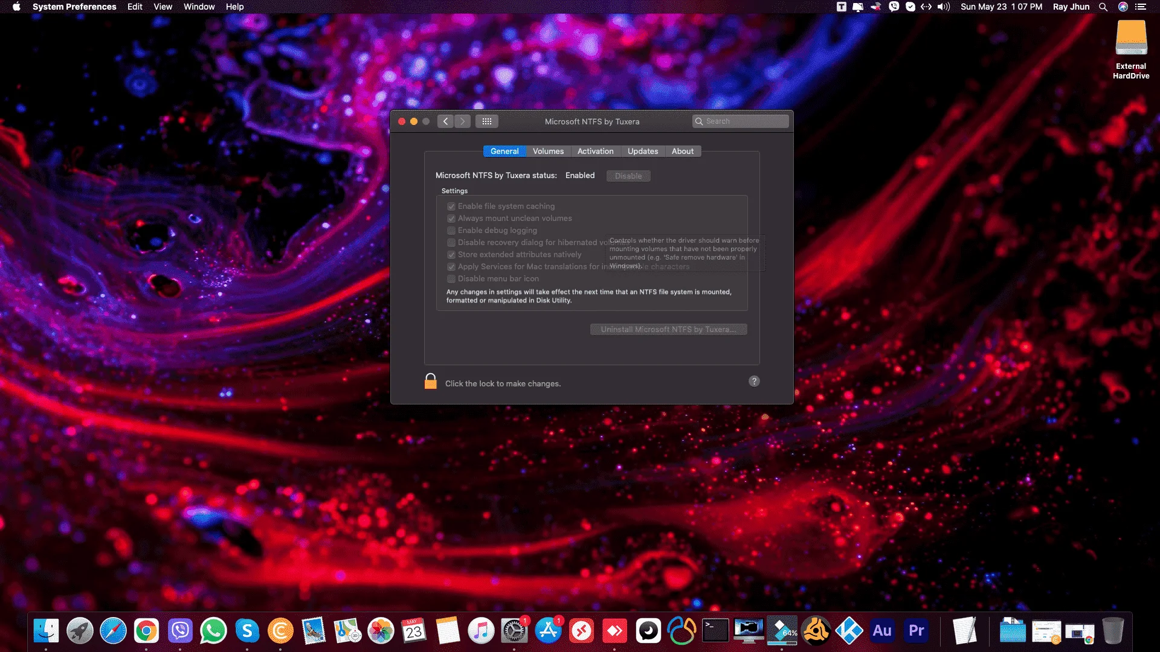The width and height of the screenshot is (1160, 652).
Task: Toggle Always mount unclean volumes checkbox
Action: [451, 219]
